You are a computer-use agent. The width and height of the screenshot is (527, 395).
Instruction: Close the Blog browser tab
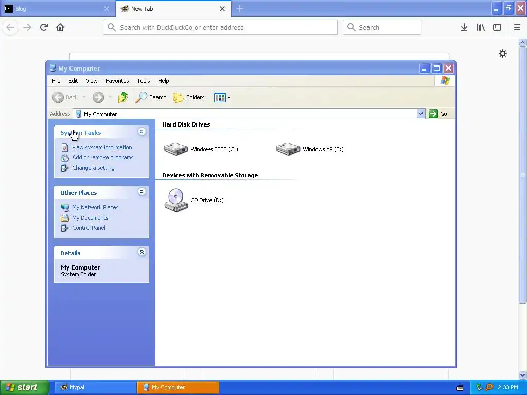click(x=107, y=9)
